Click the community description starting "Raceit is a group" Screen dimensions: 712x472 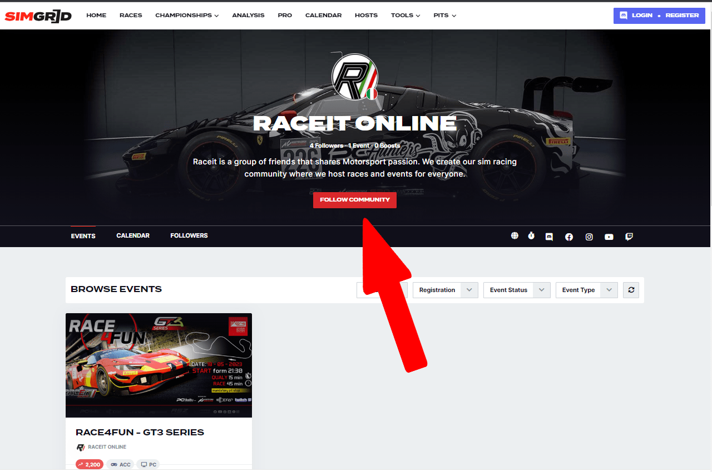(x=355, y=168)
